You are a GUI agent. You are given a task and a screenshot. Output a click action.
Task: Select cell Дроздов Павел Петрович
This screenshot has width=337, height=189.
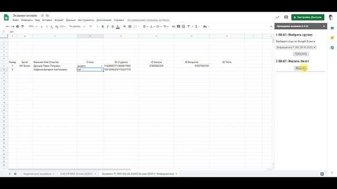pos(55,66)
